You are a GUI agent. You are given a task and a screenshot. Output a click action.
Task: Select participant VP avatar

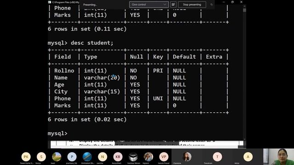click(x=164, y=157)
